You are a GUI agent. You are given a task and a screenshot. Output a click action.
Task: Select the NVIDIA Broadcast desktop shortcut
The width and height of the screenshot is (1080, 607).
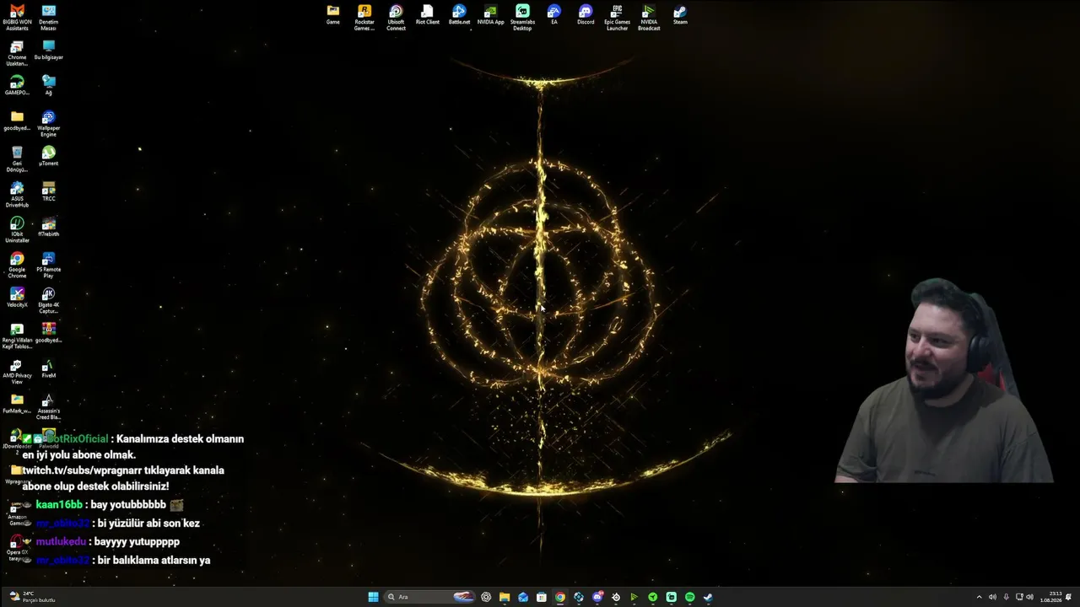click(x=649, y=18)
